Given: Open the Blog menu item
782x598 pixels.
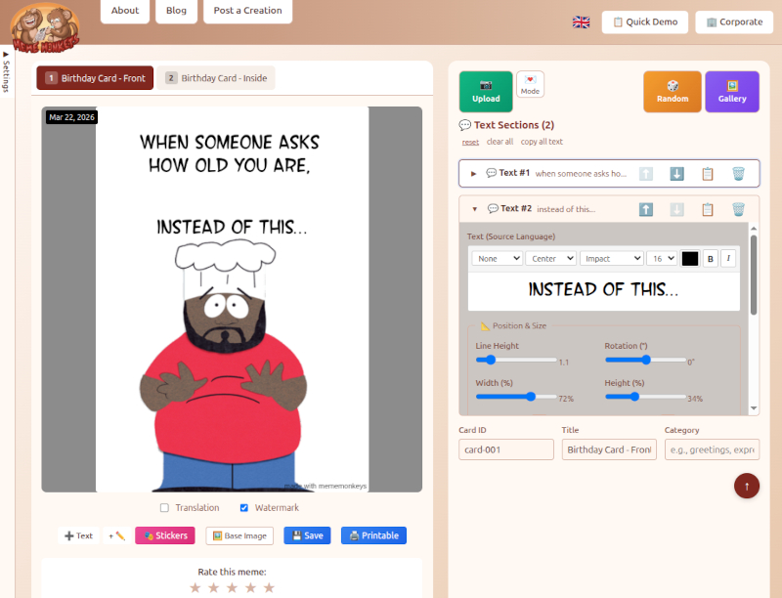Looking at the screenshot, I should pyautogui.click(x=176, y=11).
